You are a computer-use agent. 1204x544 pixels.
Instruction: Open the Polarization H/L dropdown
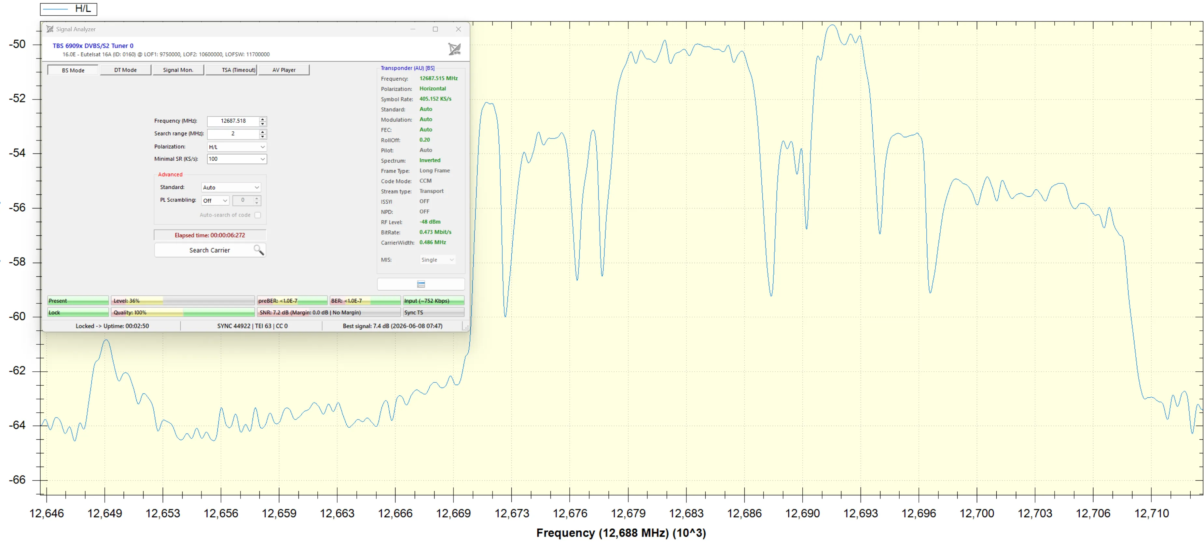tap(262, 147)
